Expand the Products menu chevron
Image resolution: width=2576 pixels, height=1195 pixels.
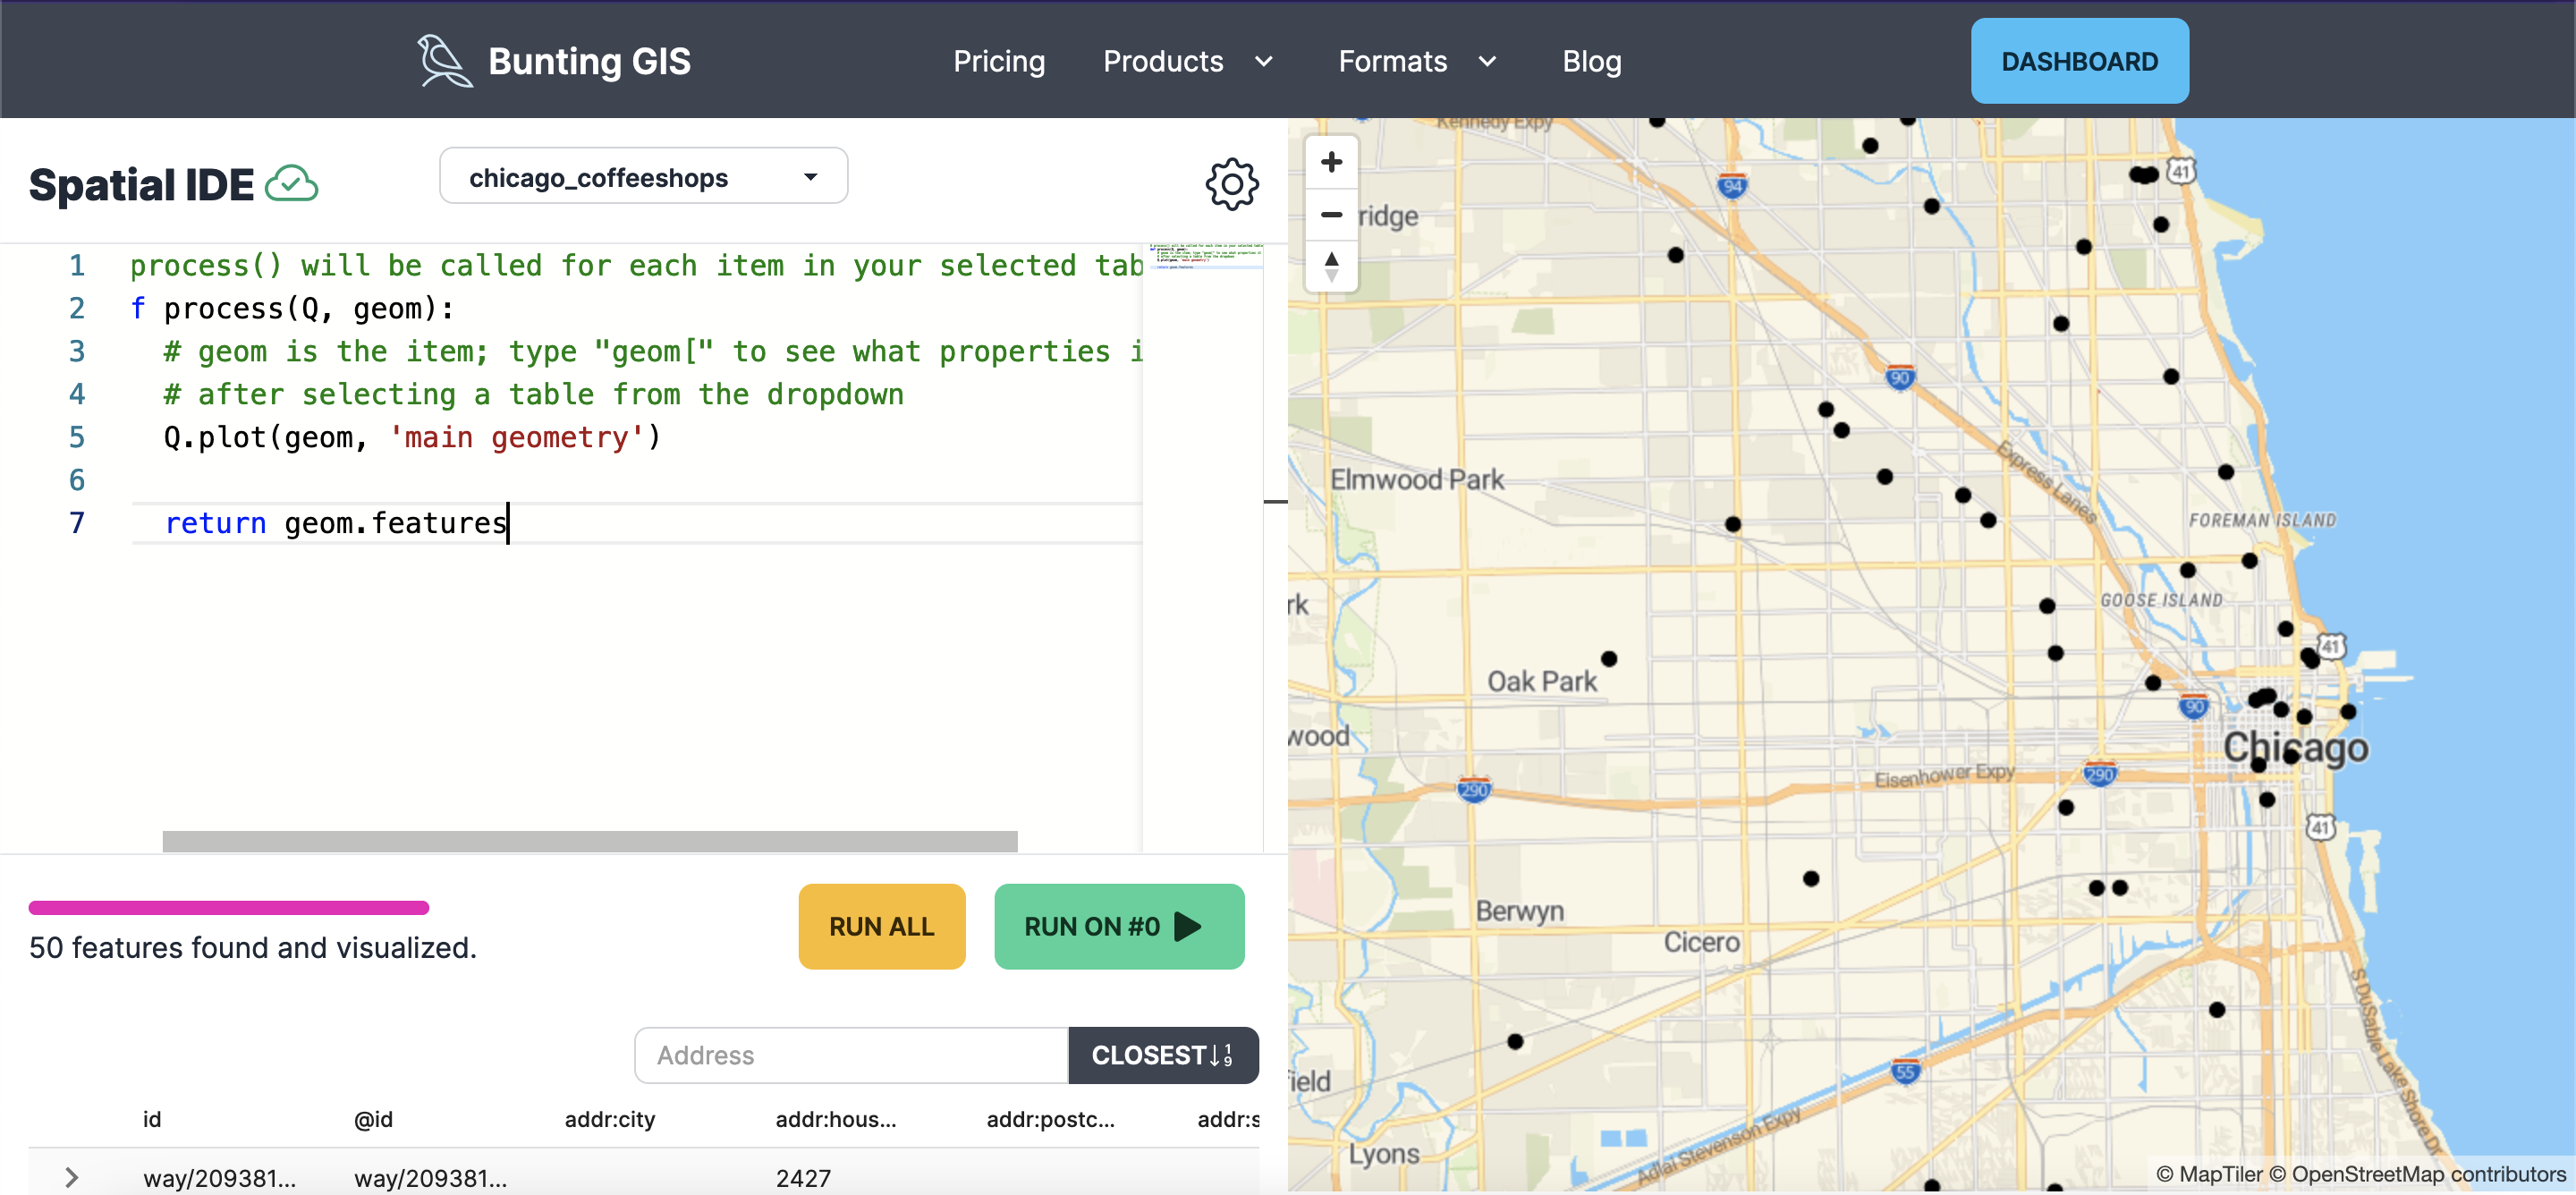click(x=1264, y=62)
